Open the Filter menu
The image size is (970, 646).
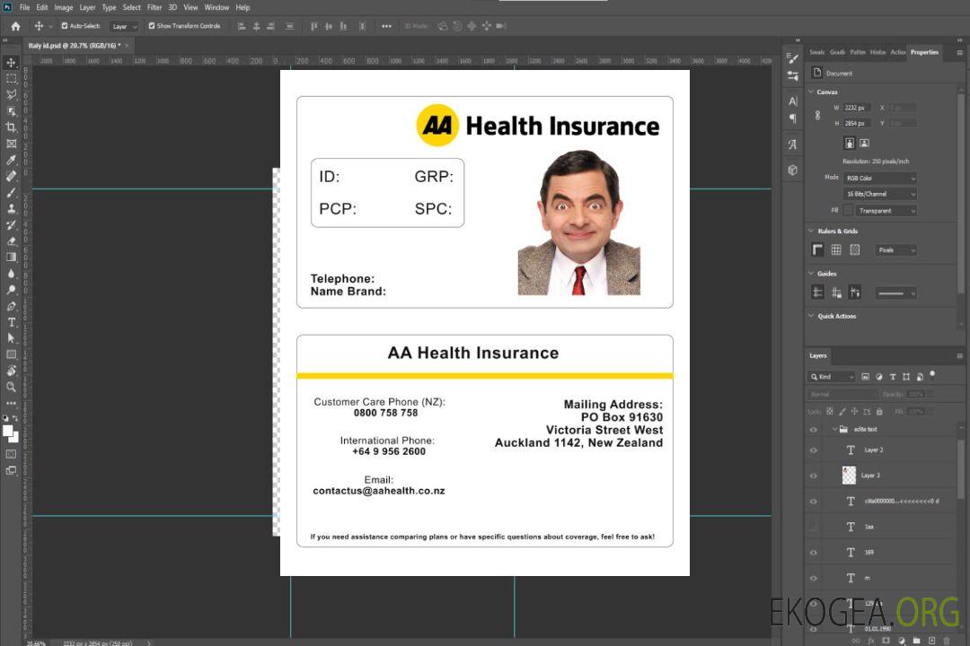[x=154, y=7]
